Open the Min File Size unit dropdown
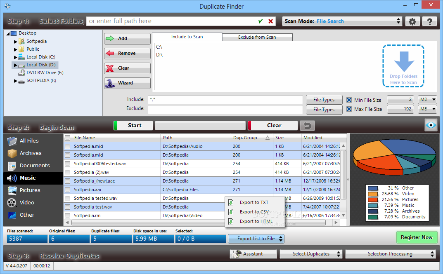This screenshot has width=443, height=274. click(427, 100)
